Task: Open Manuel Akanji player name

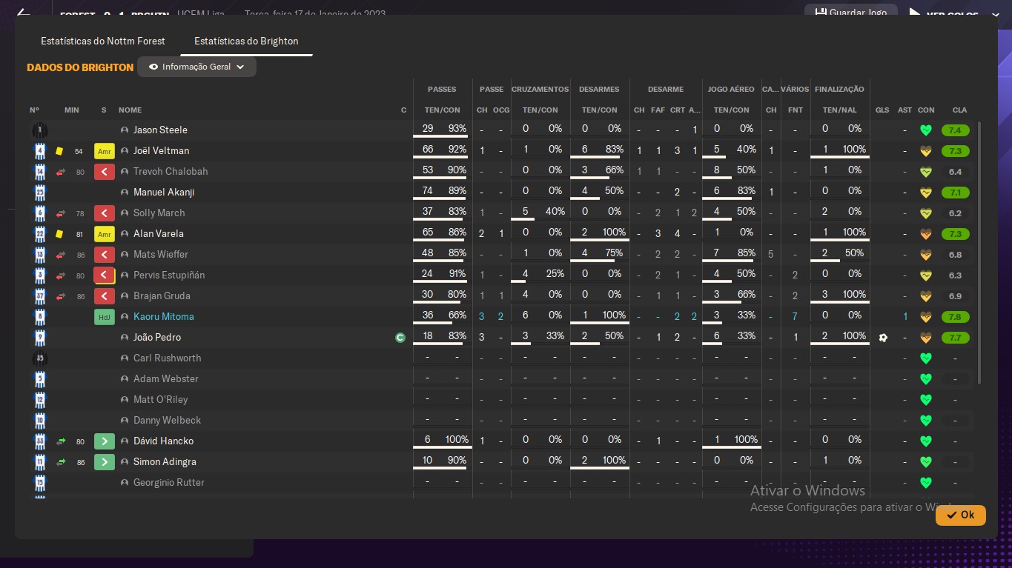Action: click(x=164, y=193)
